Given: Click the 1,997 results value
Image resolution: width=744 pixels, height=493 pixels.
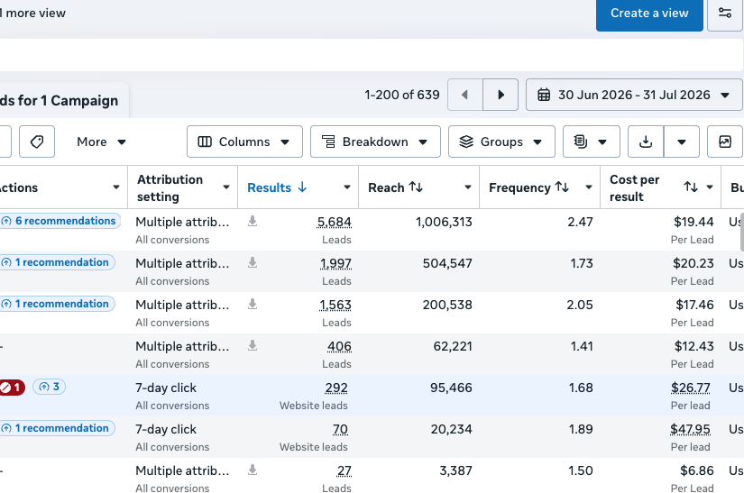Looking at the screenshot, I should [336, 263].
